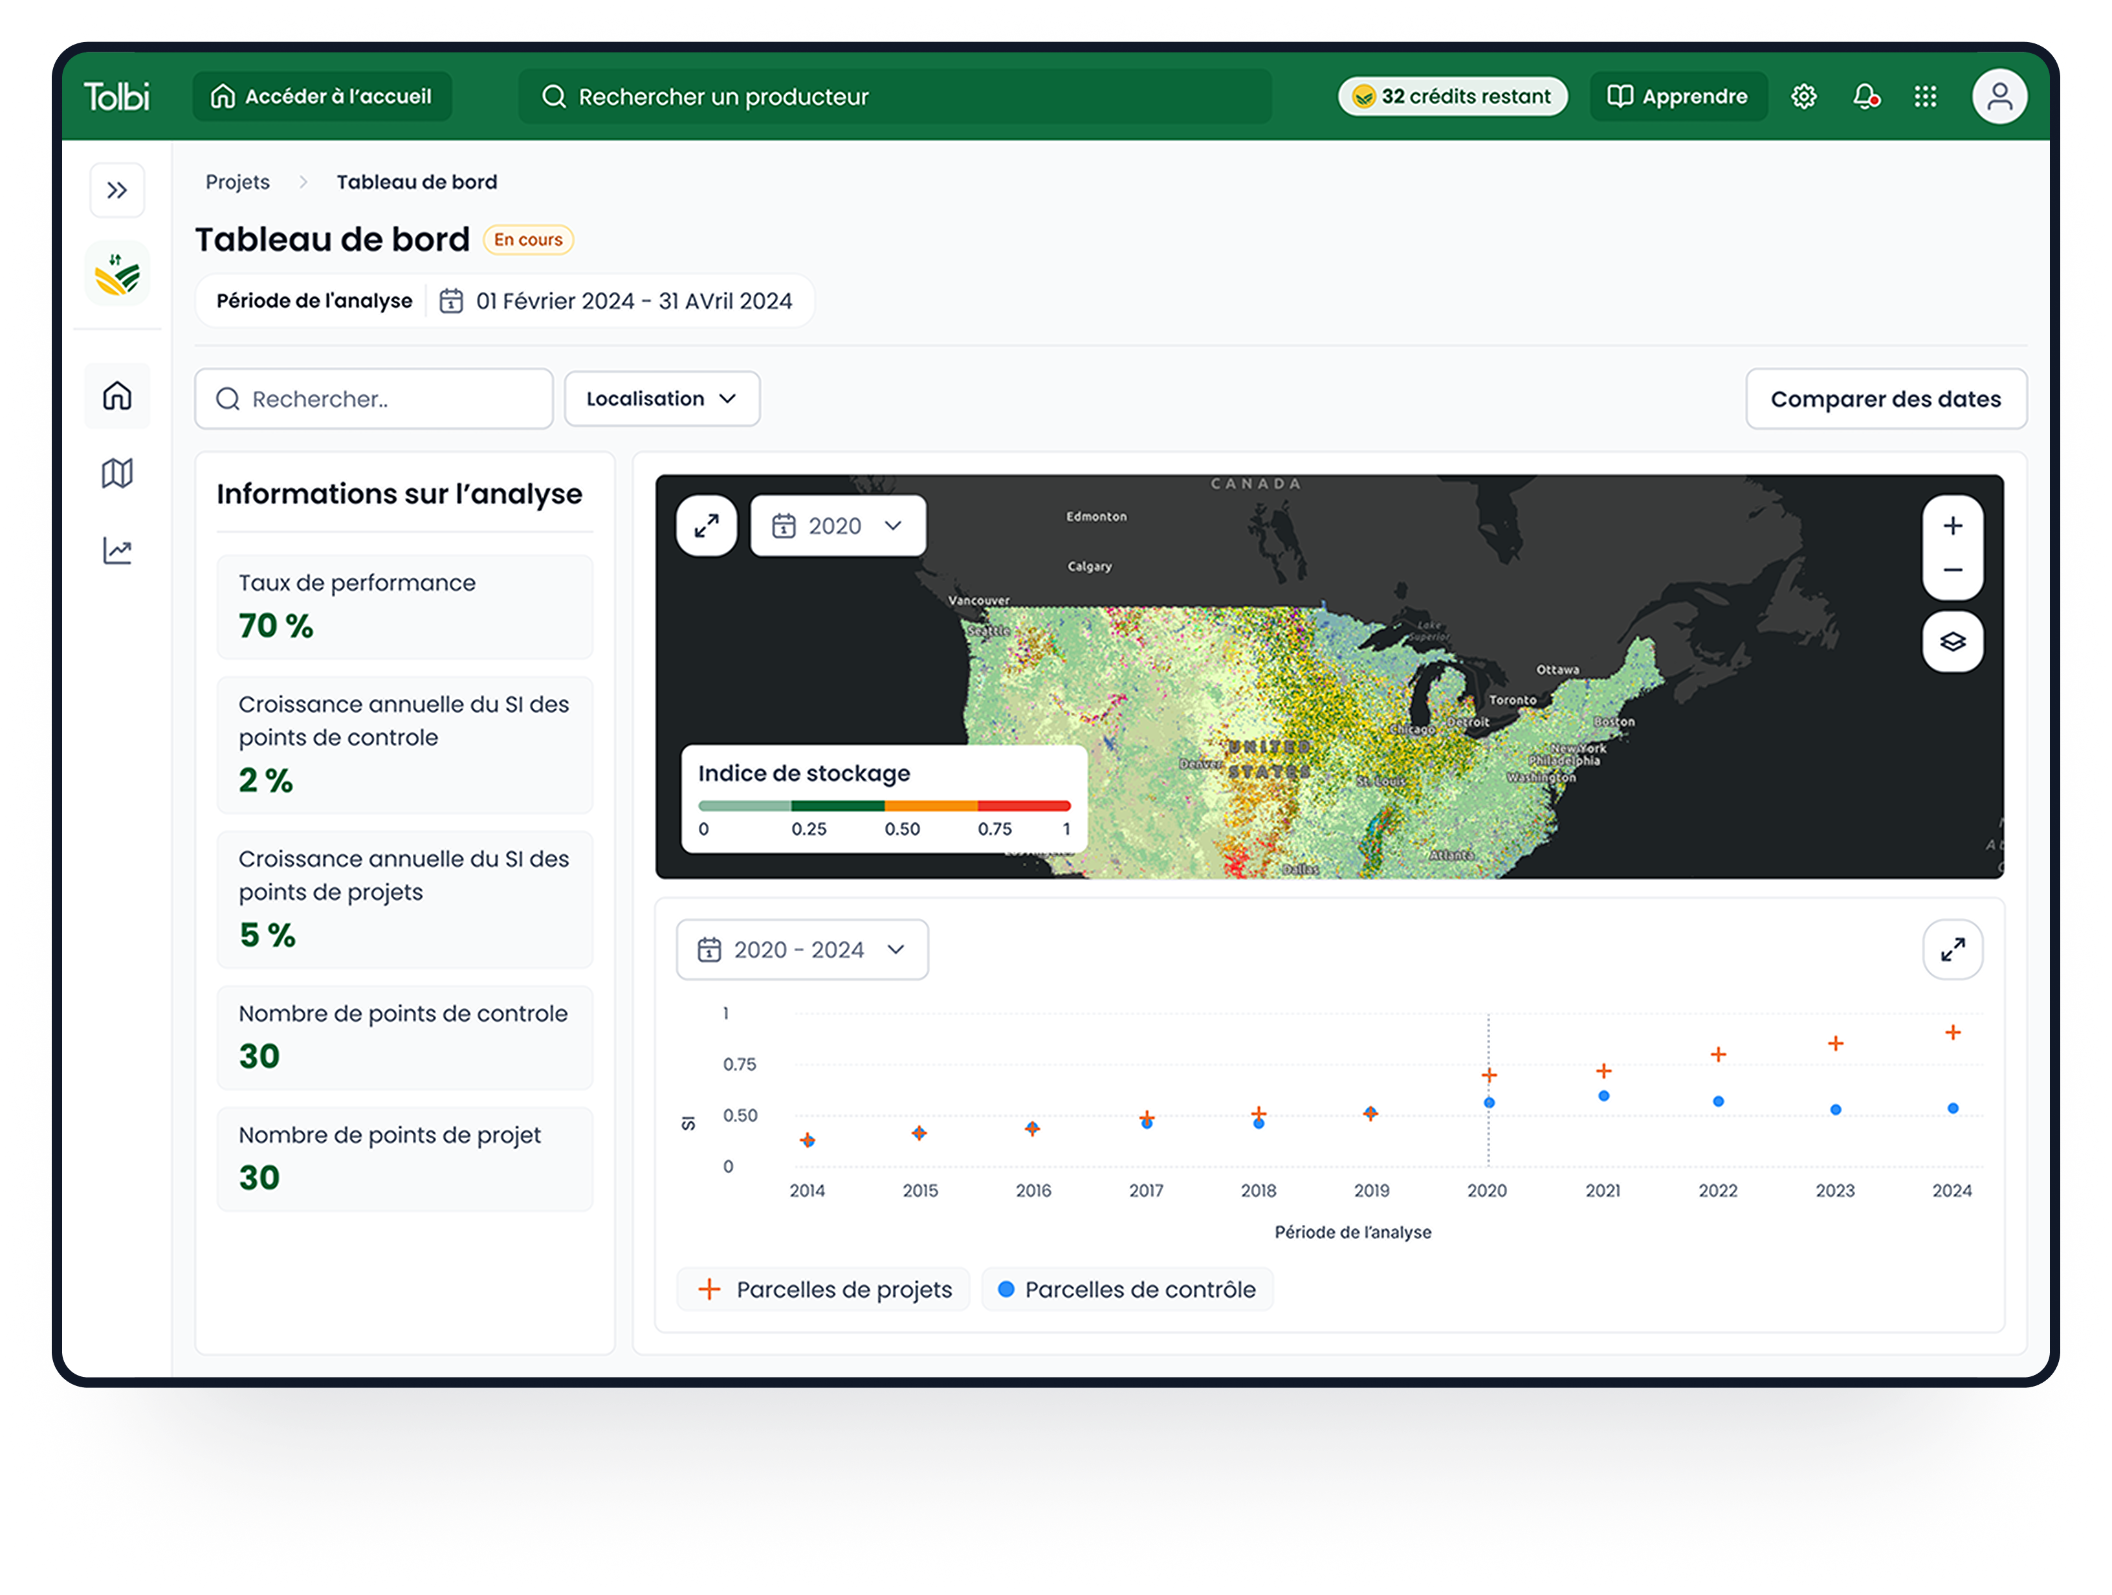The width and height of the screenshot is (2112, 1595).
Task: Select the project logo in sidebar
Action: click(117, 275)
